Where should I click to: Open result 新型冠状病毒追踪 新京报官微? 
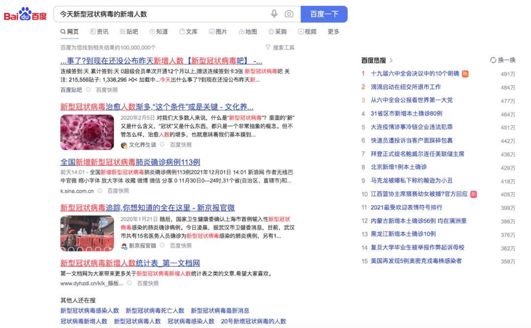[147, 208]
